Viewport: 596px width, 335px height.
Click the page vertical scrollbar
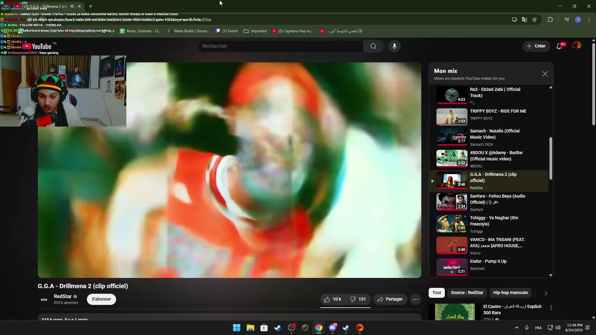[x=593, y=84]
